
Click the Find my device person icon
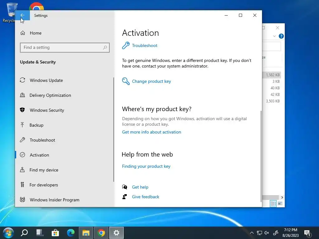(22, 170)
